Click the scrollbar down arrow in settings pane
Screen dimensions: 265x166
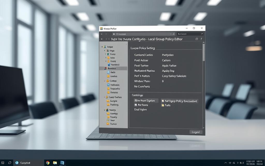coord(203,128)
